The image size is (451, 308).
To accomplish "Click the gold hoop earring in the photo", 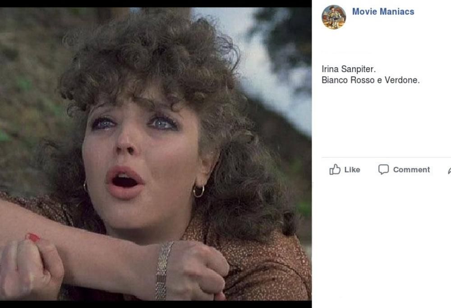I will pos(198,192).
